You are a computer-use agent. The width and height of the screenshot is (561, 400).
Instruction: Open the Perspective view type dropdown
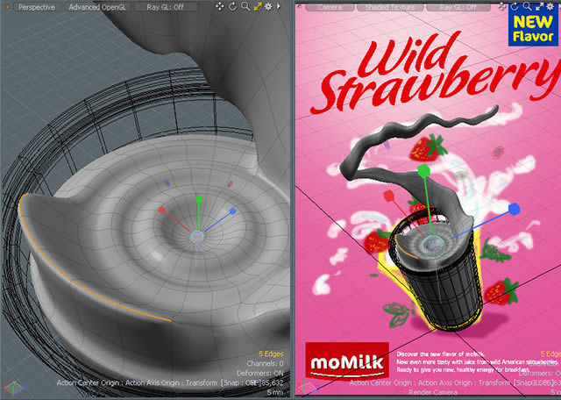click(37, 7)
